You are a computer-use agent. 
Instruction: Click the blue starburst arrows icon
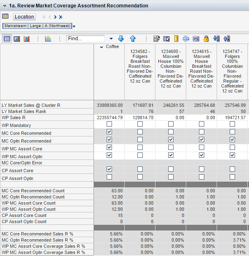pyautogui.click(x=186, y=39)
